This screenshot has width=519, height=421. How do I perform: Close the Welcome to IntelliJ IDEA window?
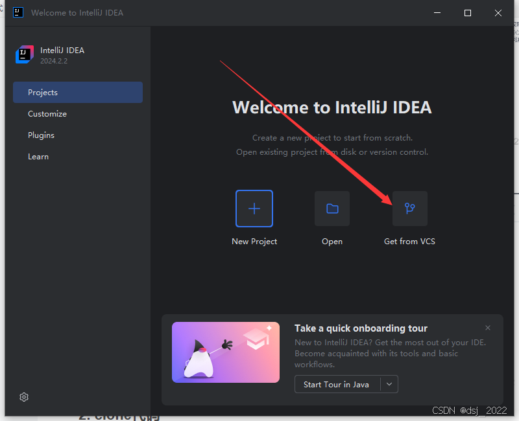click(498, 13)
